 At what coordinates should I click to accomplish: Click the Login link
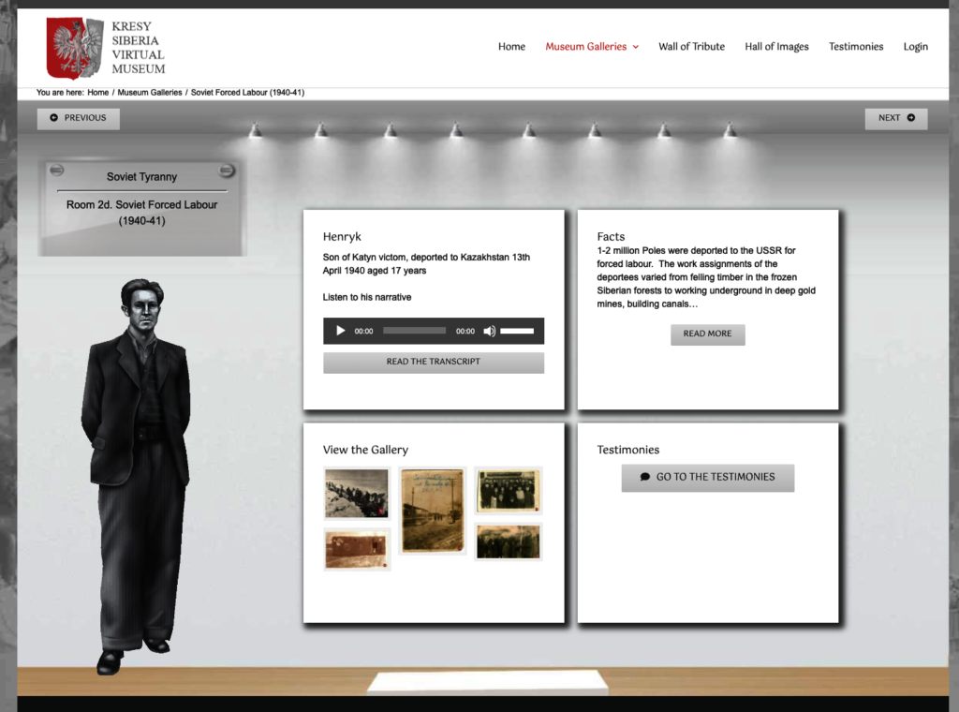click(x=915, y=47)
